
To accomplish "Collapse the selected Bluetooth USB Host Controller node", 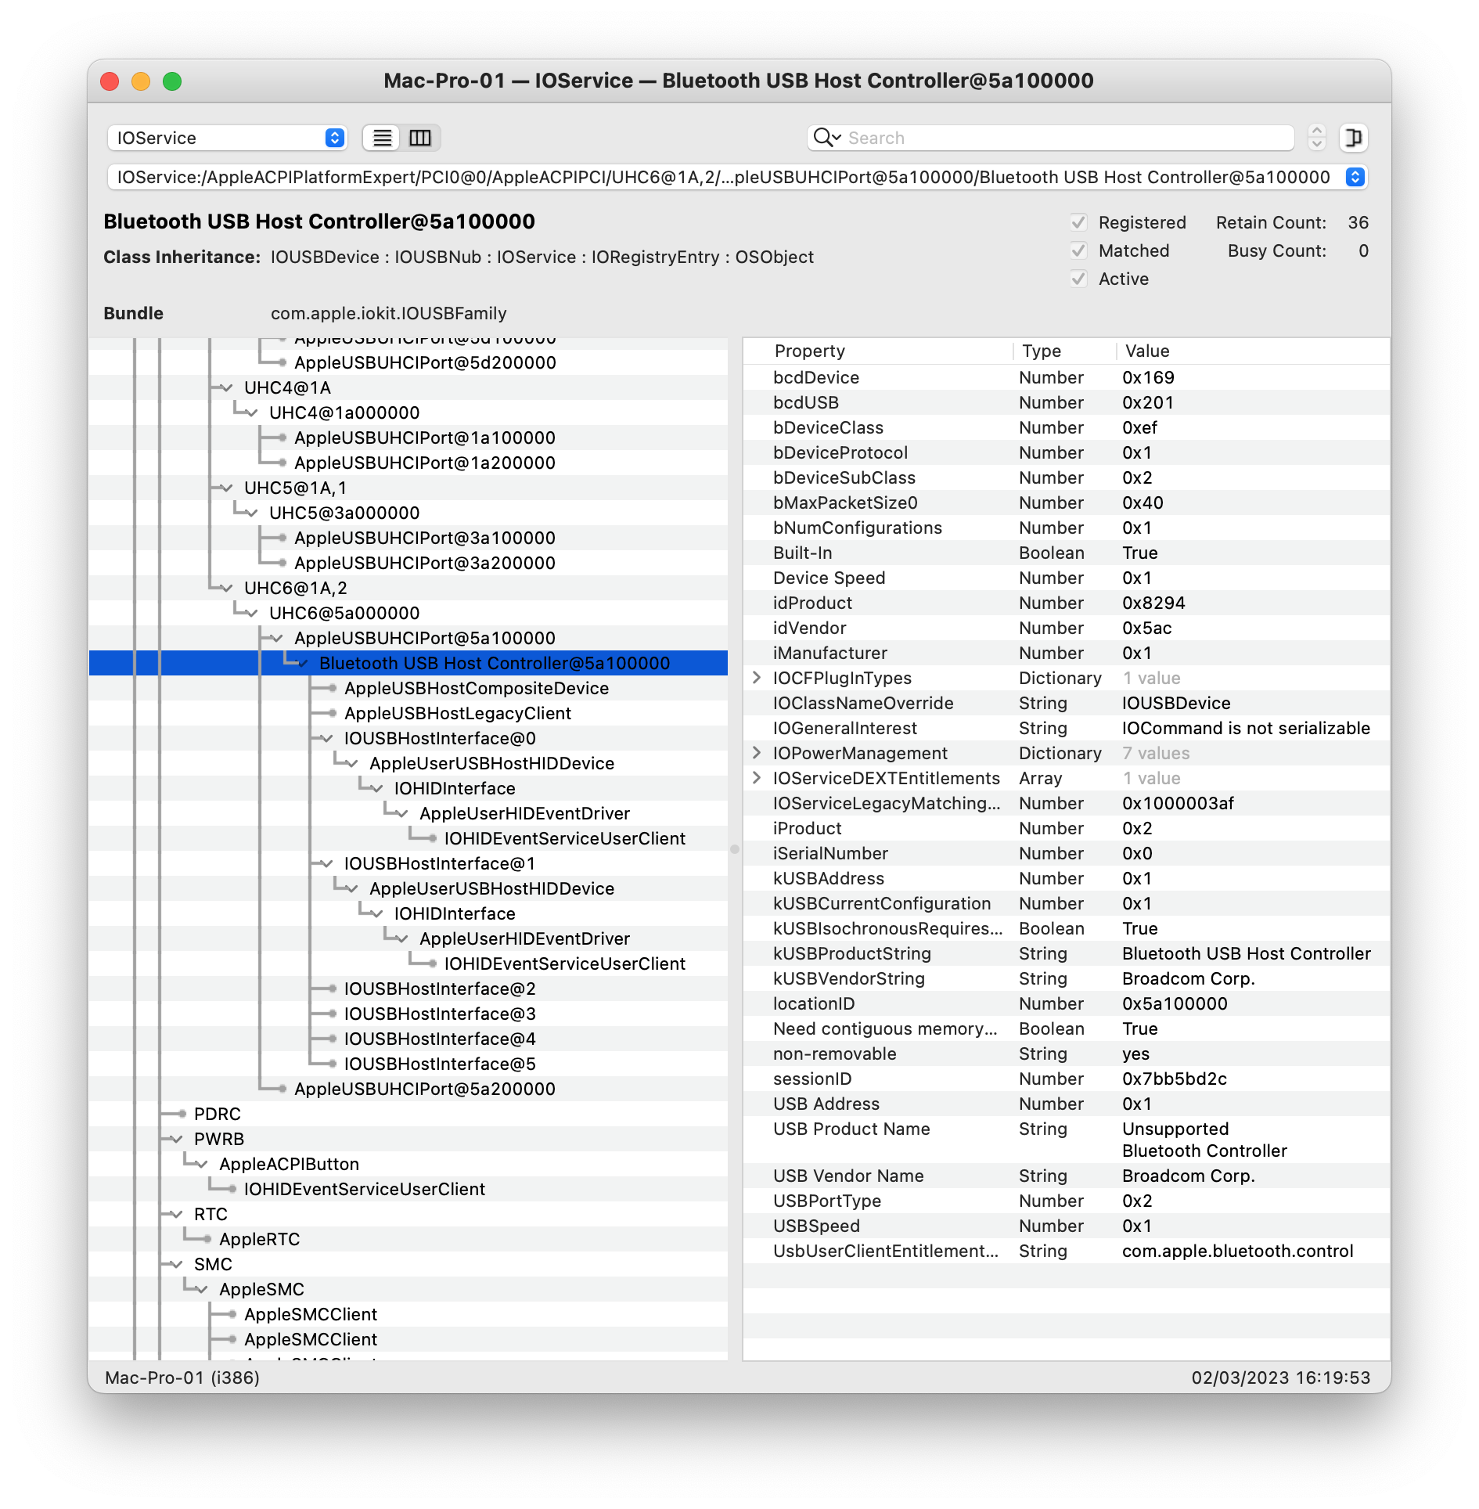I will coord(301,664).
